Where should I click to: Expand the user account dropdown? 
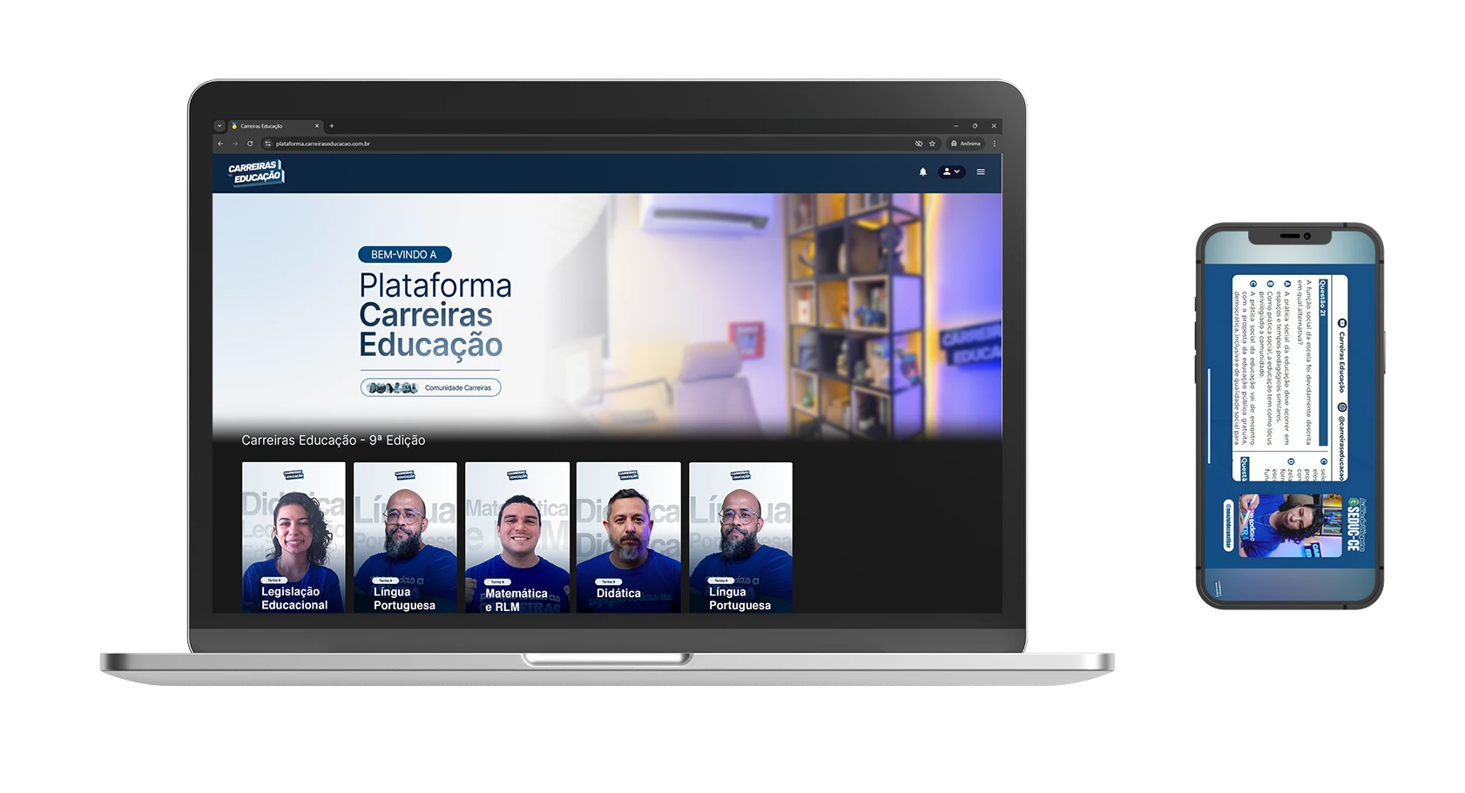pyautogui.click(x=951, y=171)
